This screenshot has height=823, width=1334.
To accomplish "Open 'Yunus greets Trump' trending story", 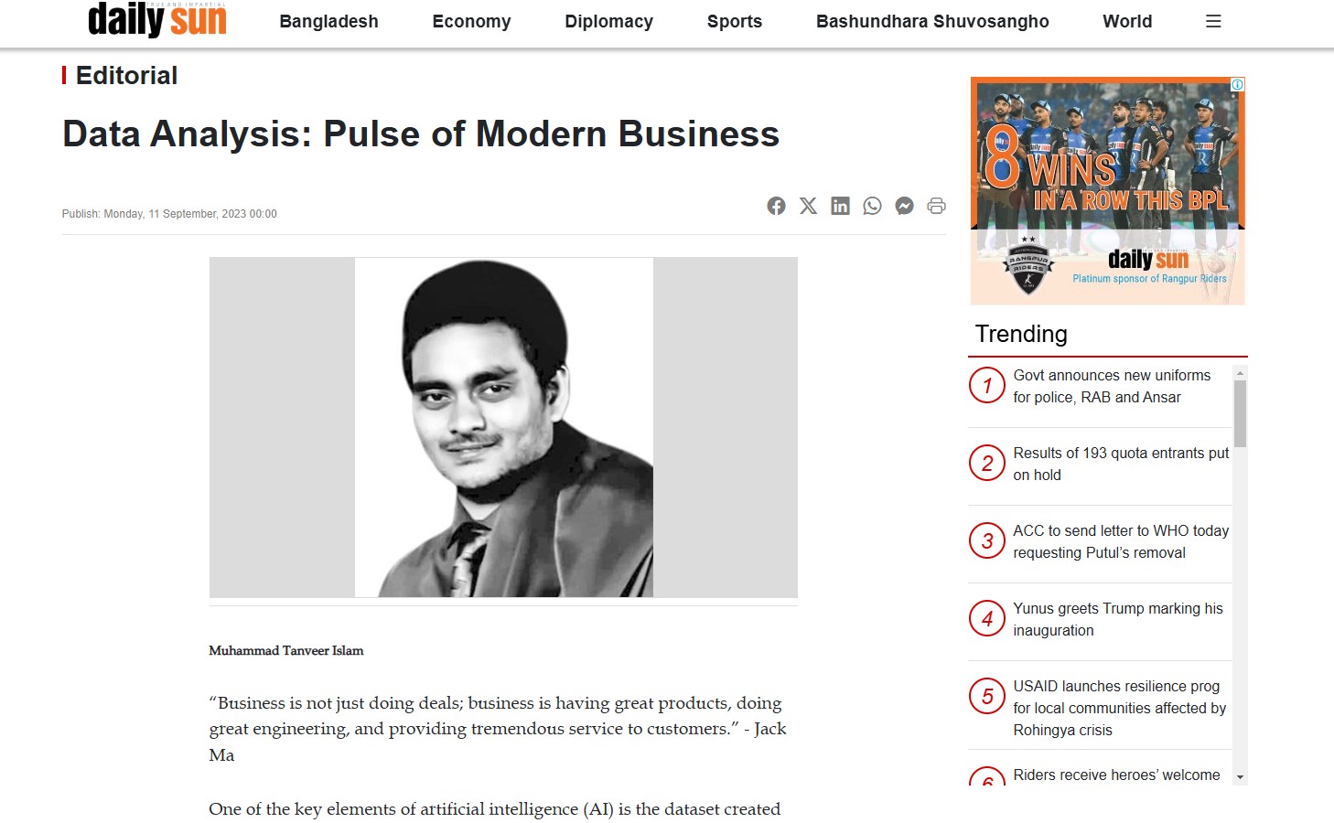I will [x=1117, y=619].
